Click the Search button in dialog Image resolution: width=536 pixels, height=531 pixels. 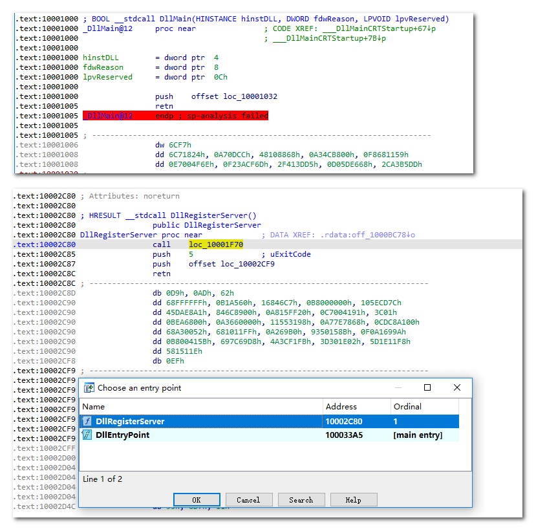tap(301, 499)
